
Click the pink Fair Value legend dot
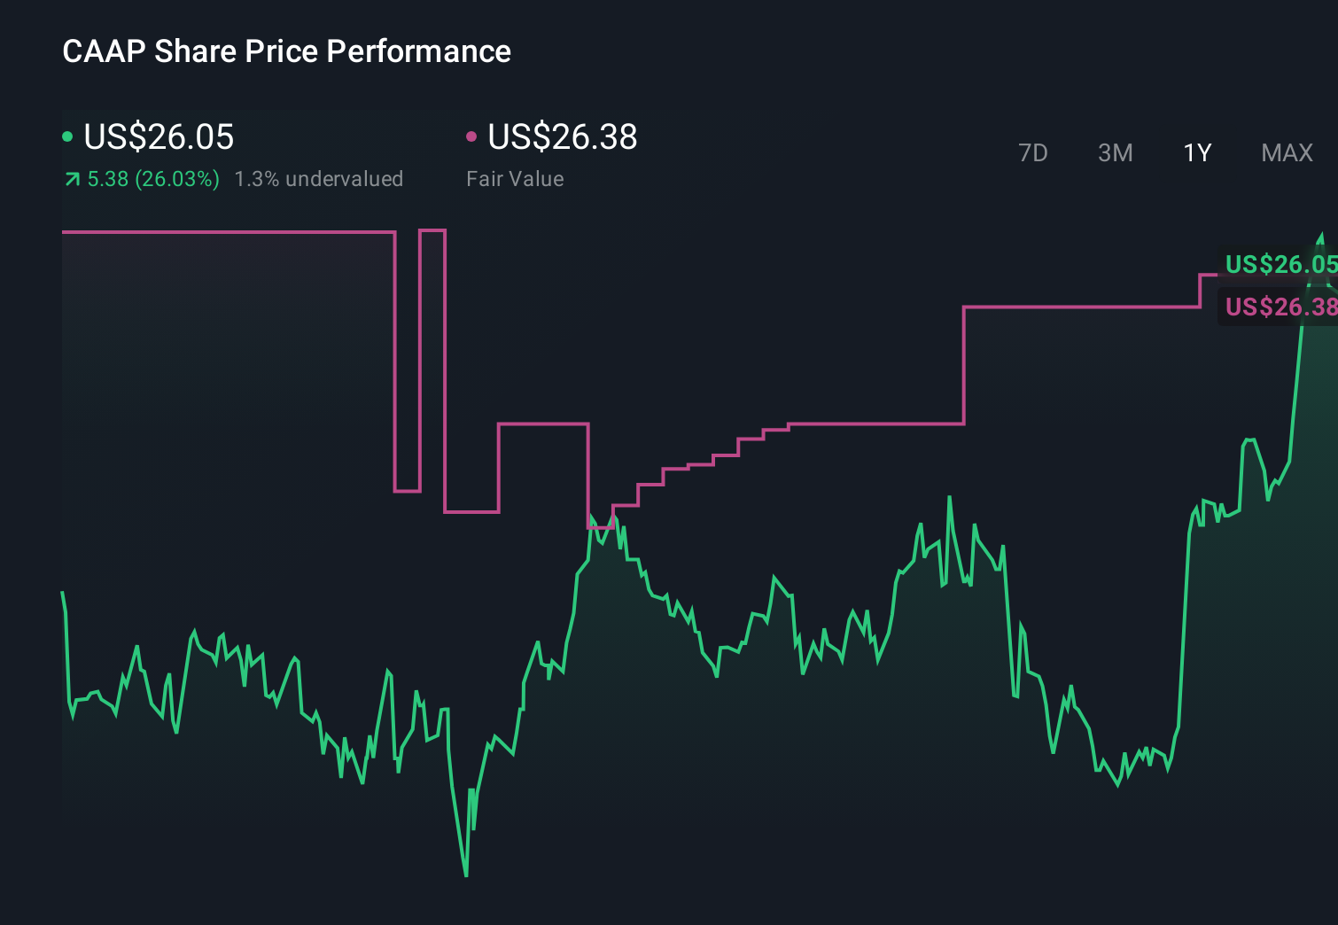472,137
